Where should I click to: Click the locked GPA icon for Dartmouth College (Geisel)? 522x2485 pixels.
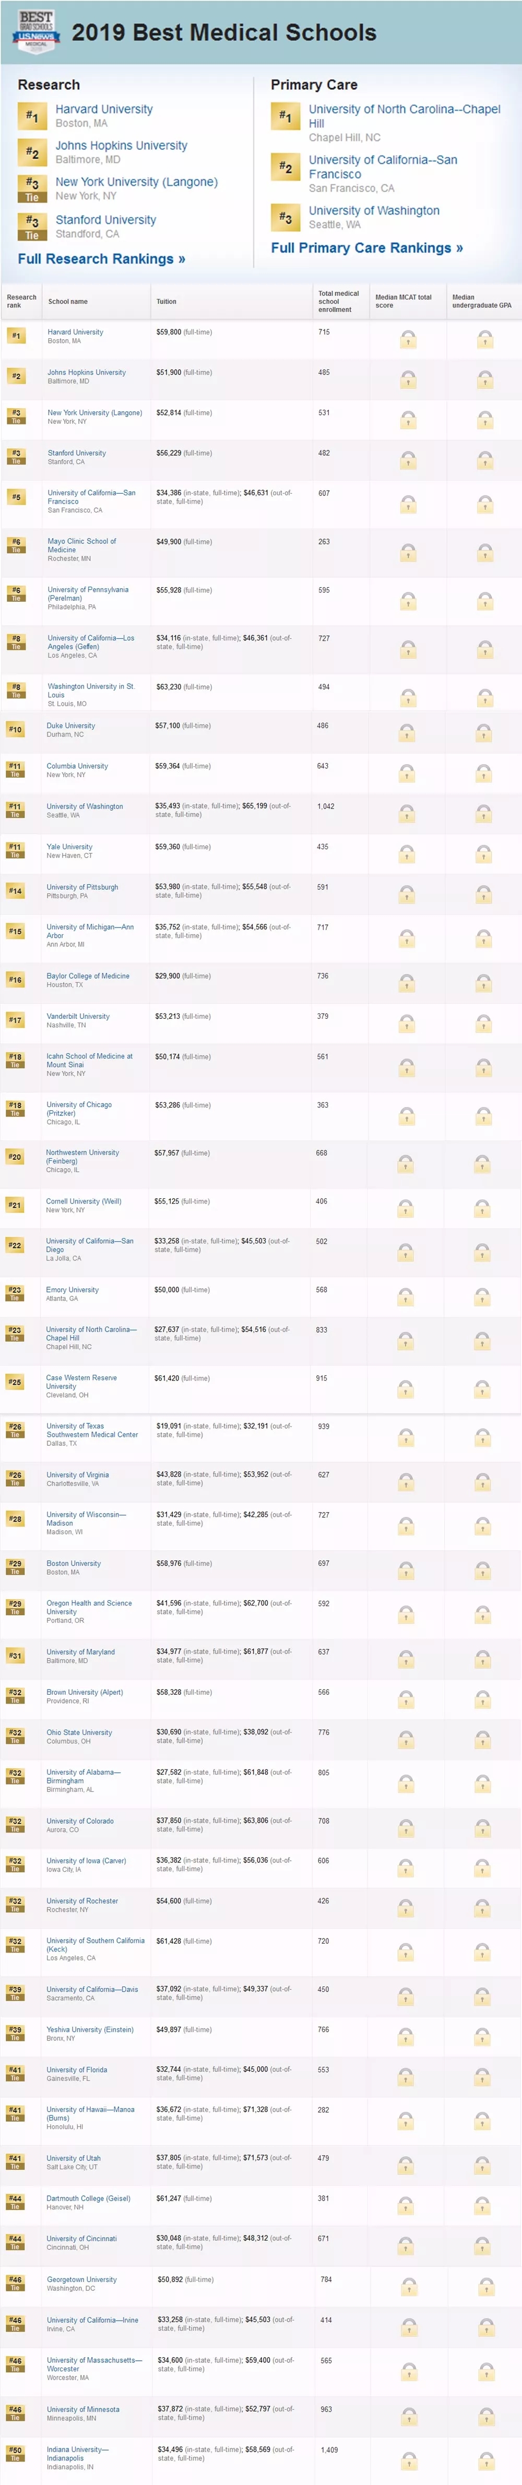(x=483, y=2205)
